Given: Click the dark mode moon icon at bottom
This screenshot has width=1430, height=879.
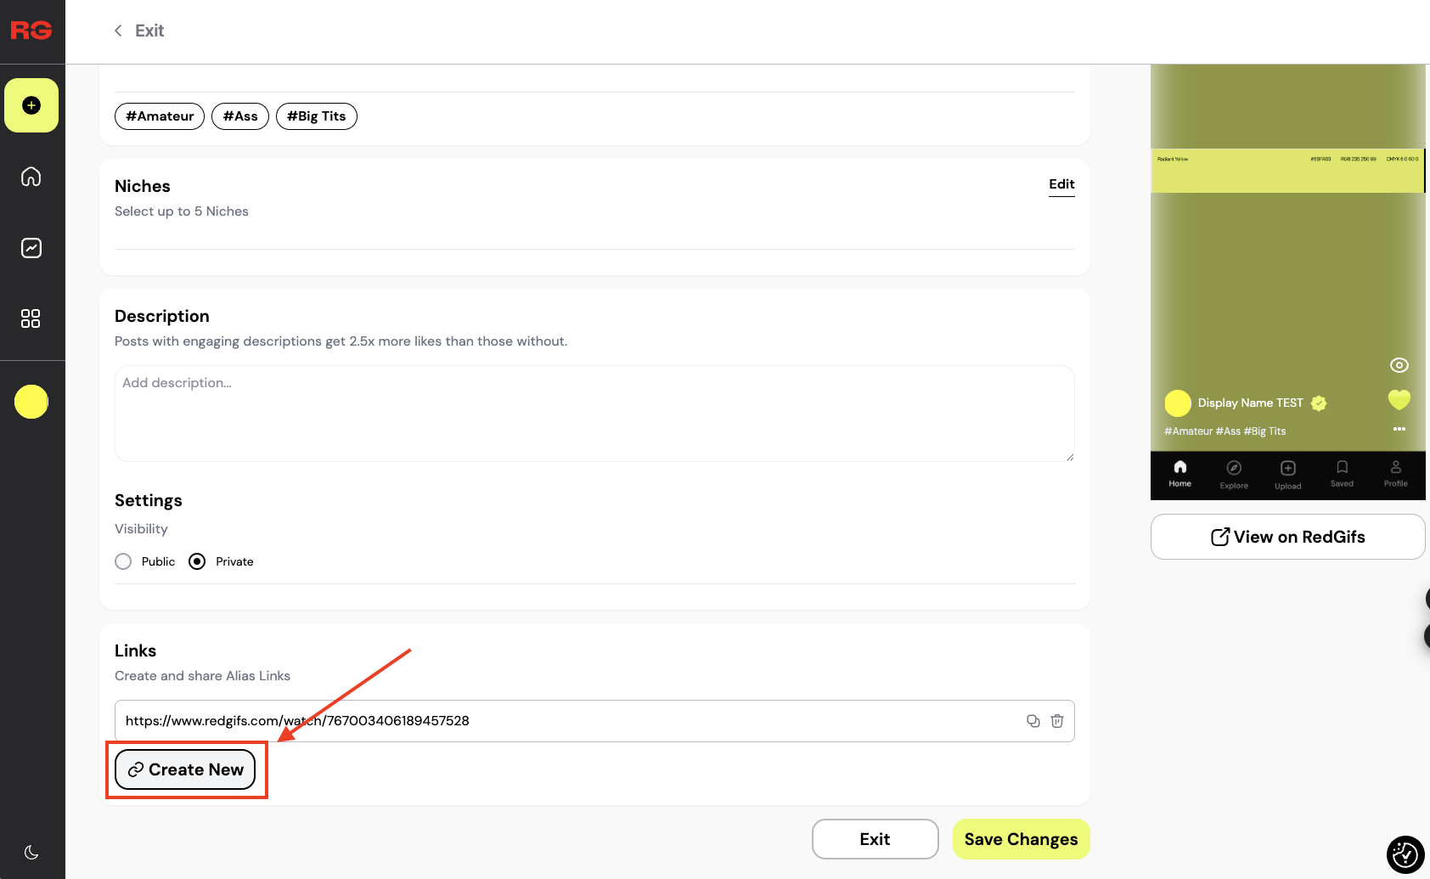Looking at the screenshot, I should pos(31,852).
